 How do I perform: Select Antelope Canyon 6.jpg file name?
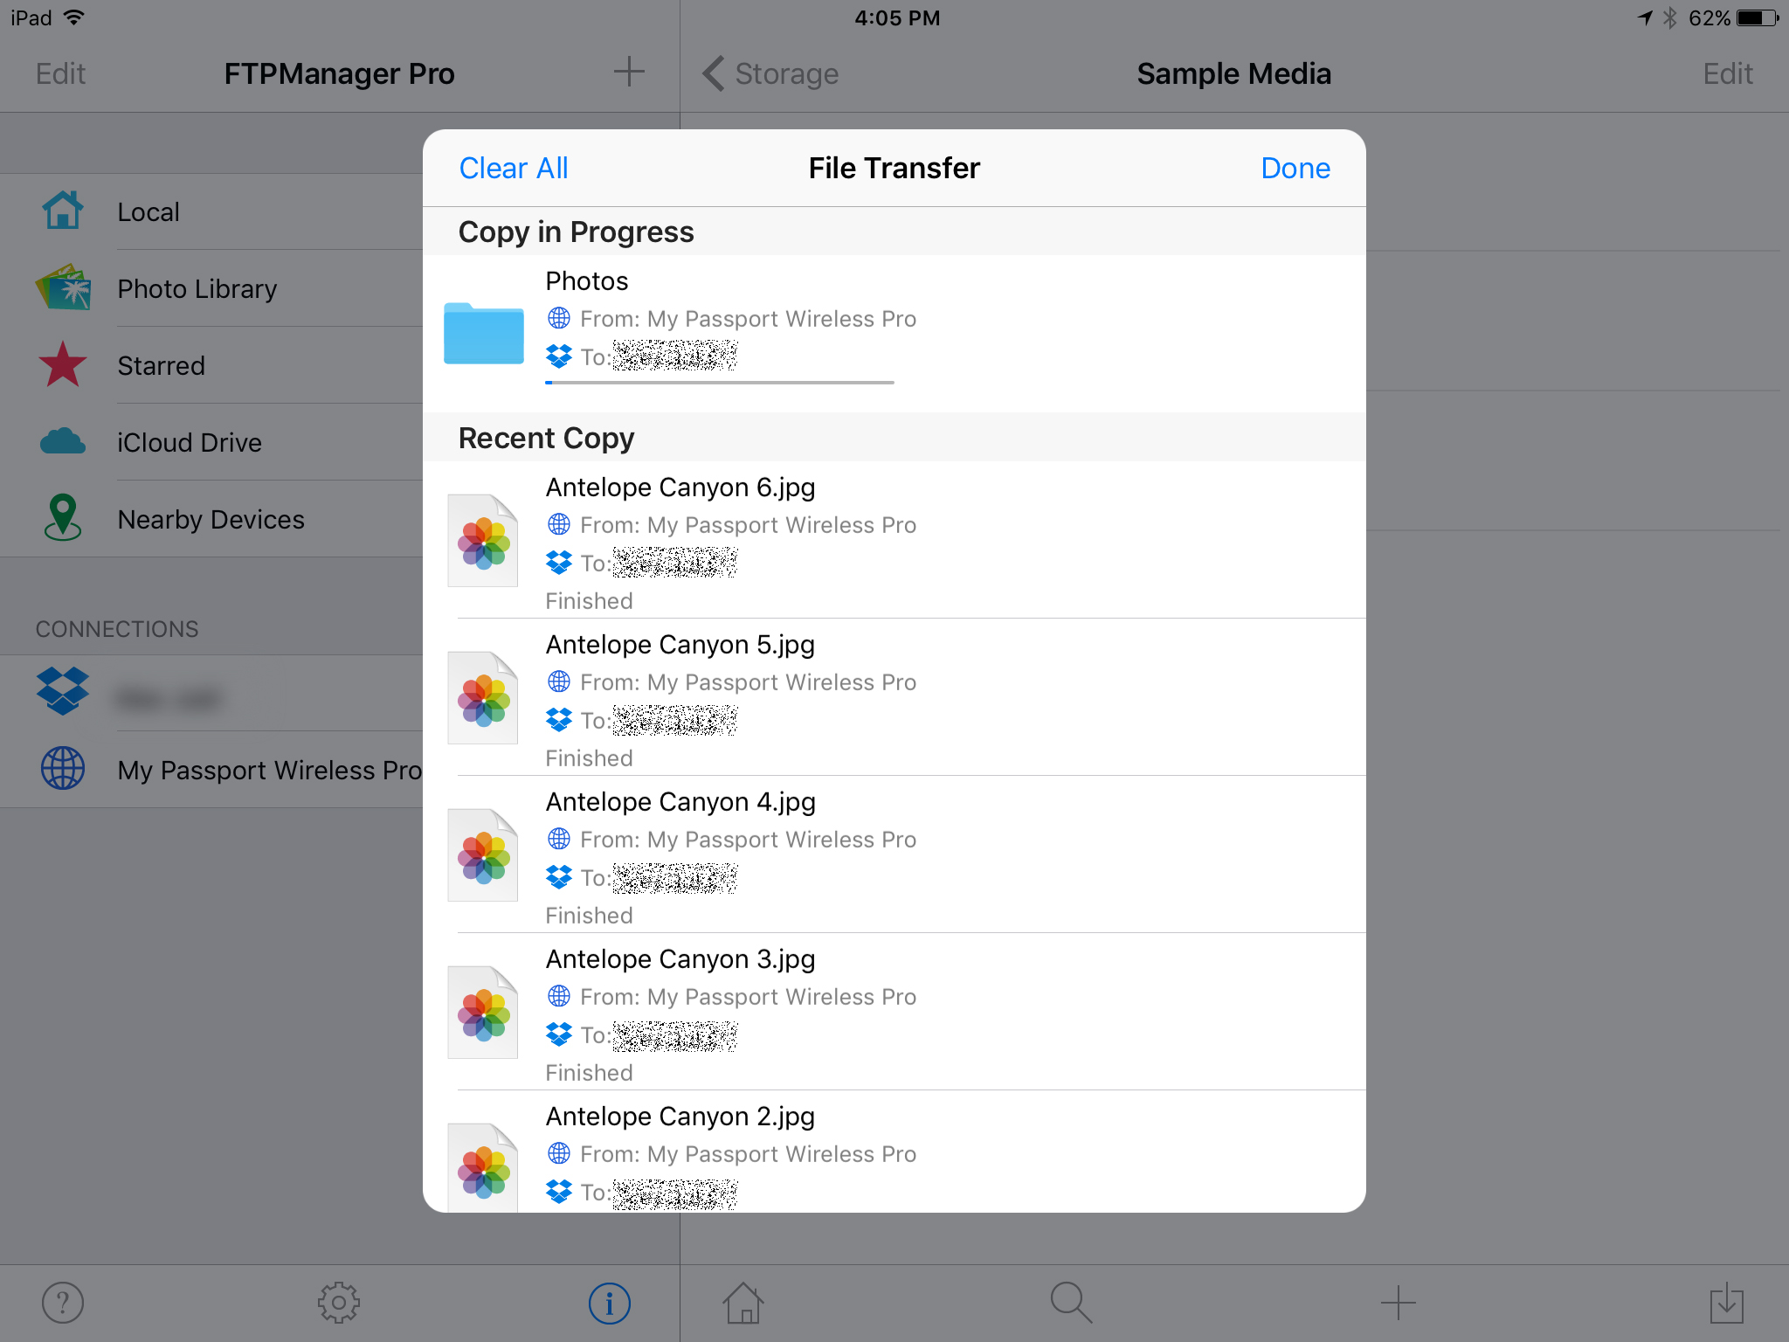(x=680, y=488)
